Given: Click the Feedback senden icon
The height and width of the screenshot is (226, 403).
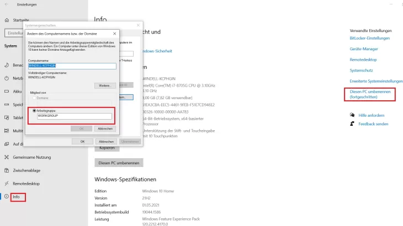Looking at the screenshot, I should [x=352, y=124].
